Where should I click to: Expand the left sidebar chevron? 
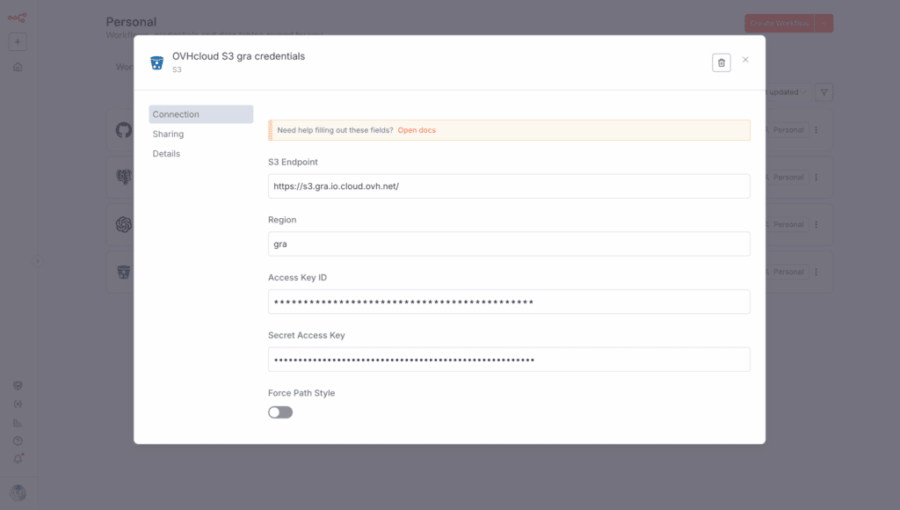pyautogui.click(x=37, y=261)
